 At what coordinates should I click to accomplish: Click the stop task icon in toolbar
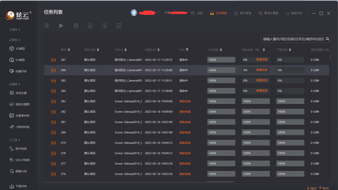(47, 26)
